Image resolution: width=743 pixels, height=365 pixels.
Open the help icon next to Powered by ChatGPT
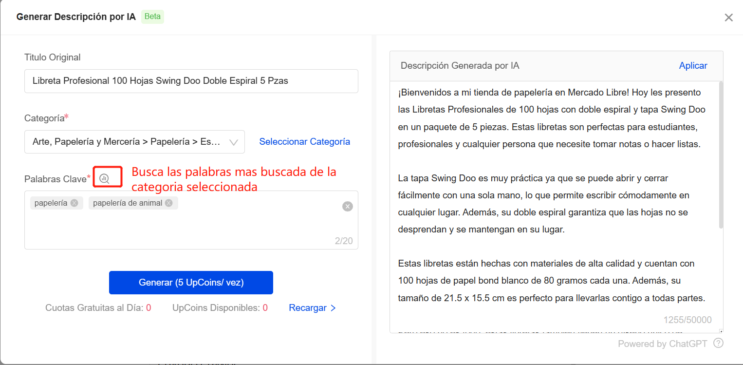718,343
